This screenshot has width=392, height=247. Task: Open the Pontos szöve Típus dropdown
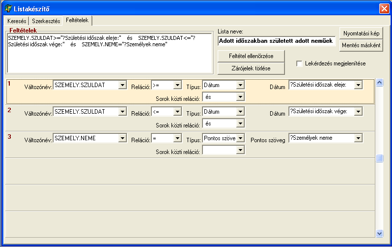pos(240,138)
